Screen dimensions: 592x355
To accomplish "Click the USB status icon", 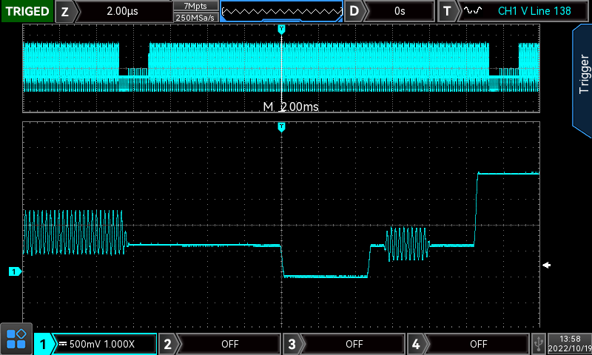I will click(539, 343).
